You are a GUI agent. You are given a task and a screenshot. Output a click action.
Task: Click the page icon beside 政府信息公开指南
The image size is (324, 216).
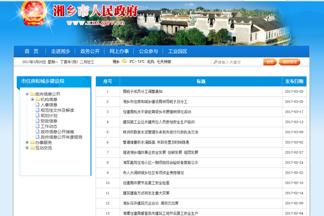click(x=37, y=131)
